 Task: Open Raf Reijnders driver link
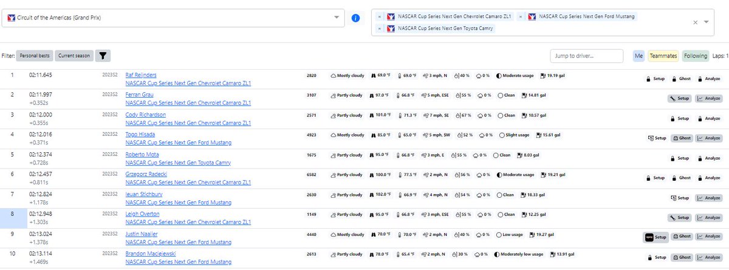tap(142, 75)
